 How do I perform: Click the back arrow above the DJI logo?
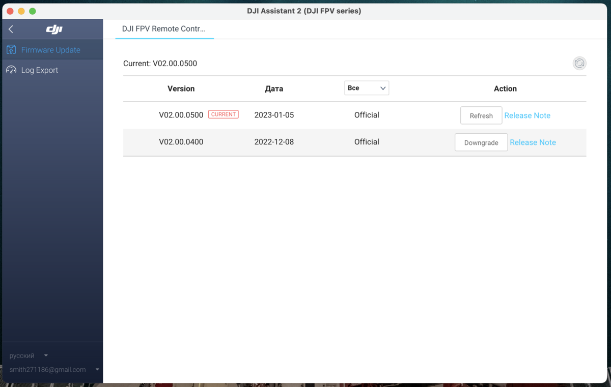(11, 29)
